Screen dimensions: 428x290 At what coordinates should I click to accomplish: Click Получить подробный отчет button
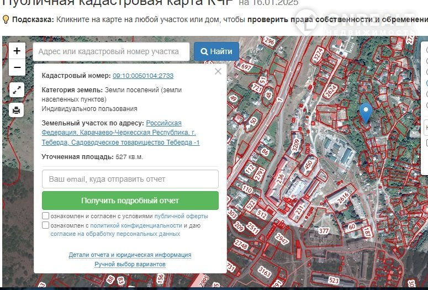pos(130,201)
